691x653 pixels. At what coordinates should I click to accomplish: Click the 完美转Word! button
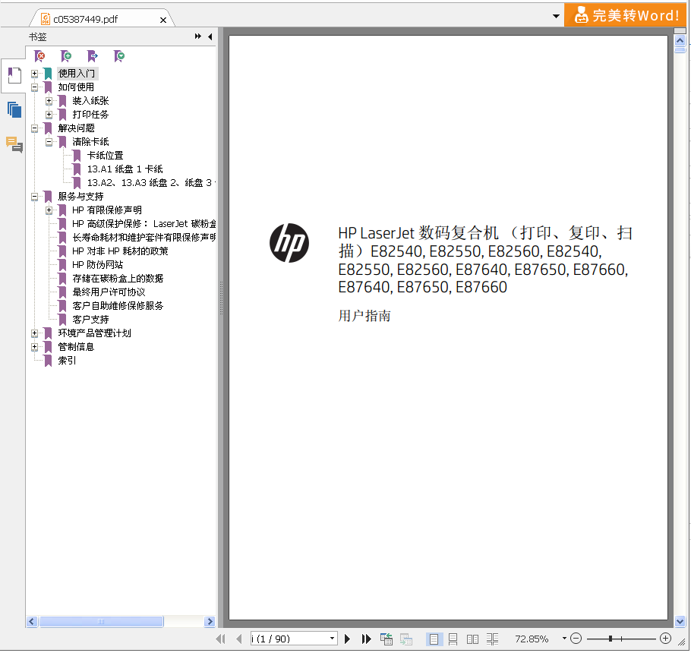tap(626, 15)
